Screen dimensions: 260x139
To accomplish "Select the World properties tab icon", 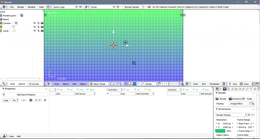I will click(x=236, y=89).
